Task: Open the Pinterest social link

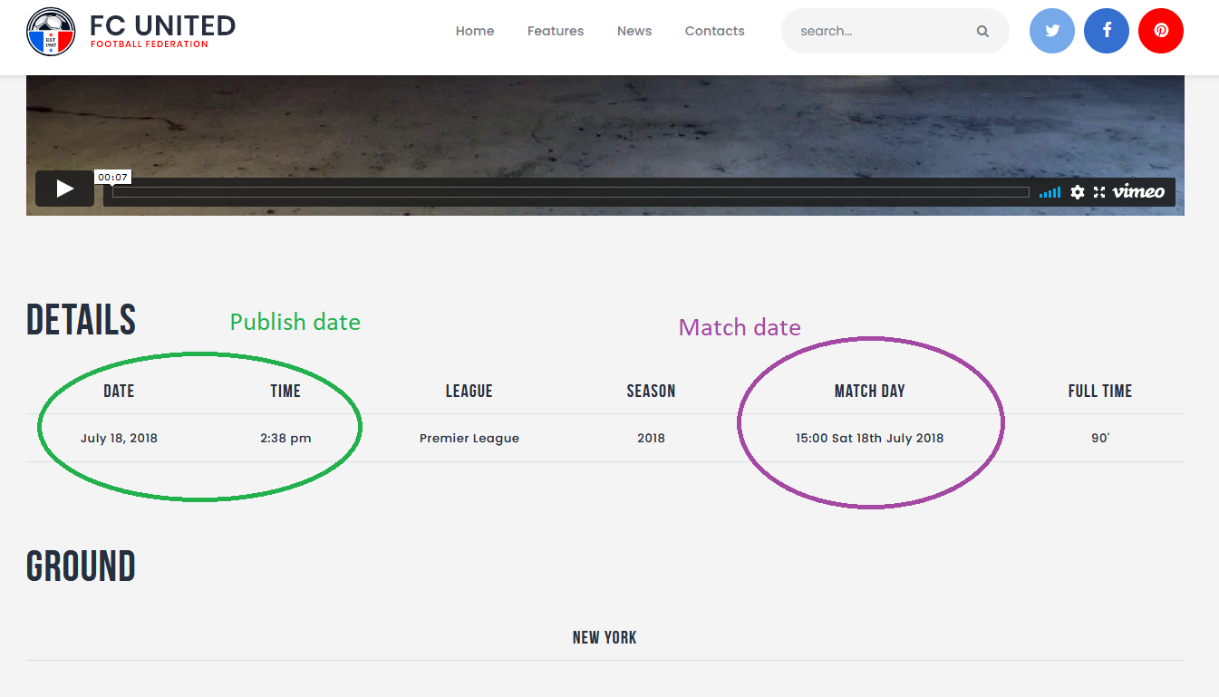Action: (x=1161, y=31)
